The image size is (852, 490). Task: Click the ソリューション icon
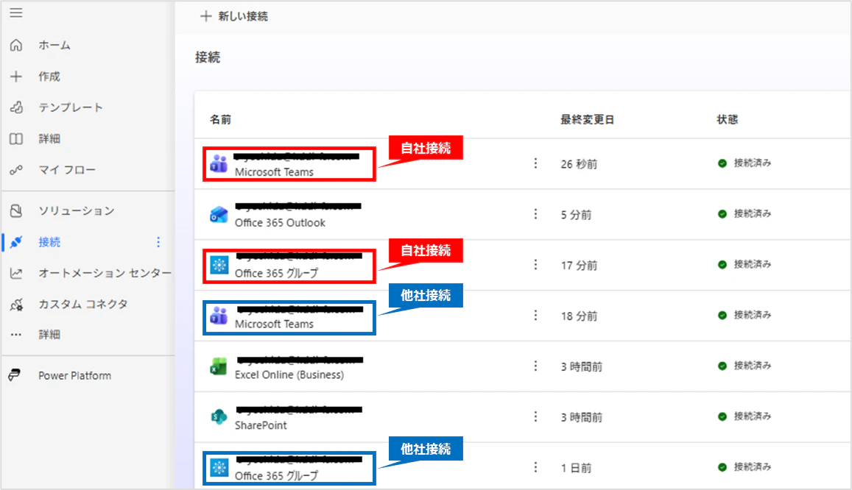pyautogui.click(x=16, y=210)
